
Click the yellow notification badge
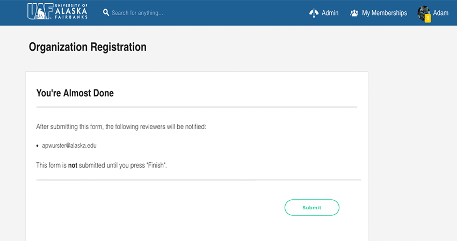click(x=427, y=18)
